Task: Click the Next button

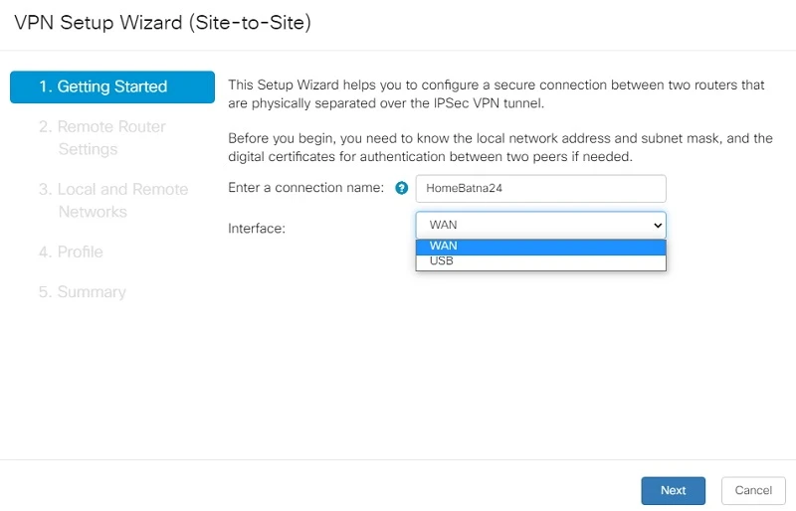Action: pyautogui.click(x=674, y=490)
